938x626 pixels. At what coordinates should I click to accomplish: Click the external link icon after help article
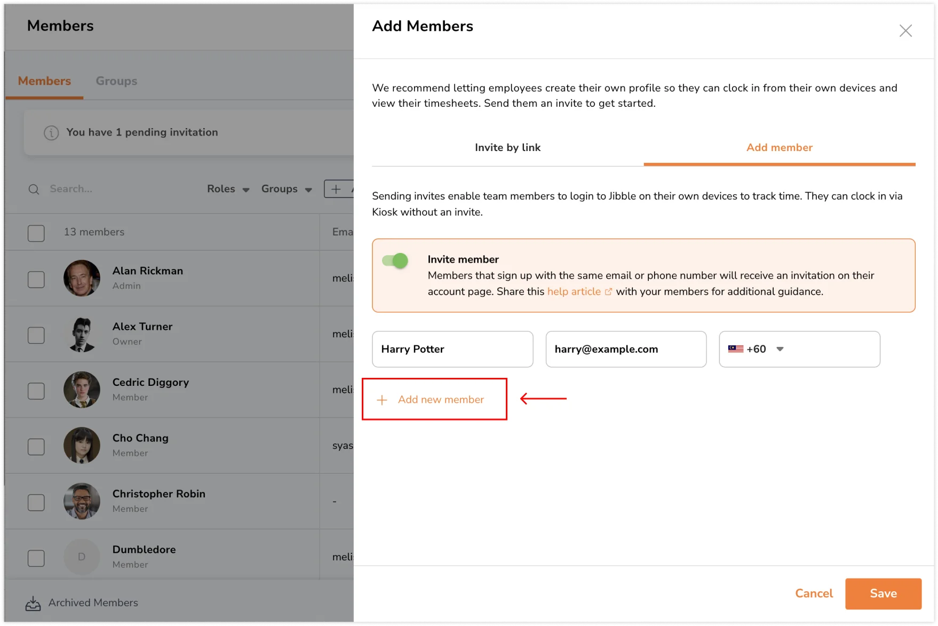tap(608, 292)
